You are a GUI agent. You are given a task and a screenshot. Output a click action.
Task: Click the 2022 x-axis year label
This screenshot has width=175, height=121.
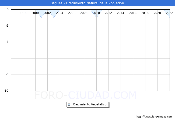pyautogui.click(x=169, y=13)
